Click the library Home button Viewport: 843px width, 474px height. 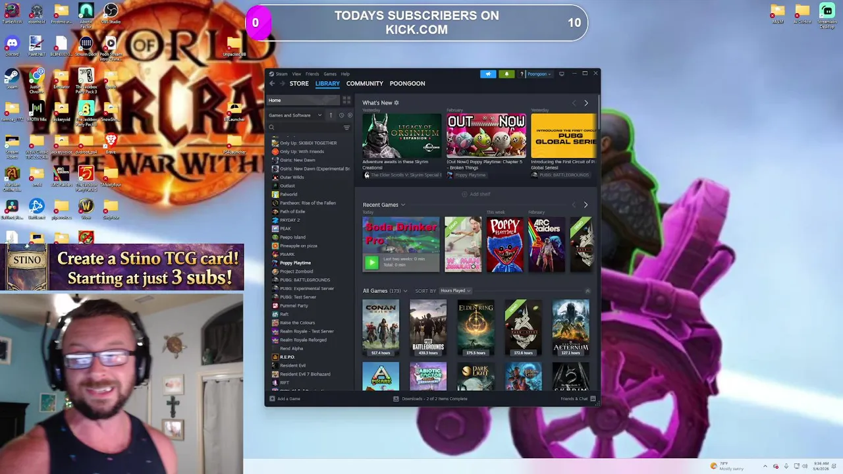tap(304, 100)
